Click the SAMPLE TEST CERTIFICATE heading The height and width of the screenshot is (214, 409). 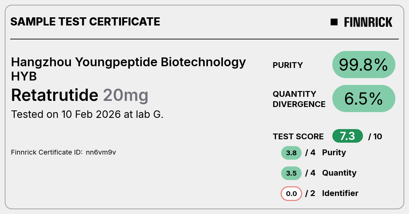(x=85, y=22)
